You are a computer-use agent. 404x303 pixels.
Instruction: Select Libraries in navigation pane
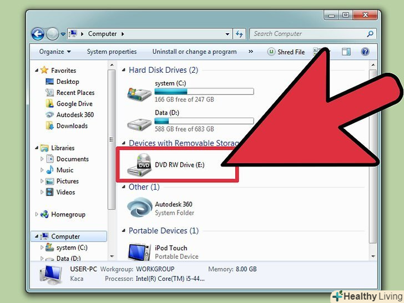(63, 148)
